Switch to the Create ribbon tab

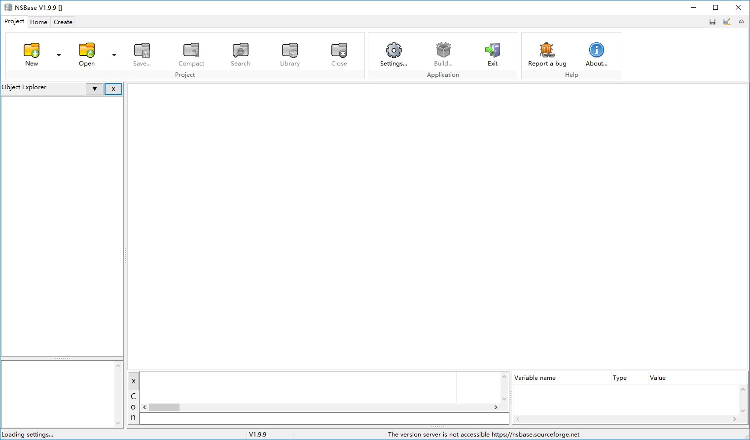coord(63,22)
